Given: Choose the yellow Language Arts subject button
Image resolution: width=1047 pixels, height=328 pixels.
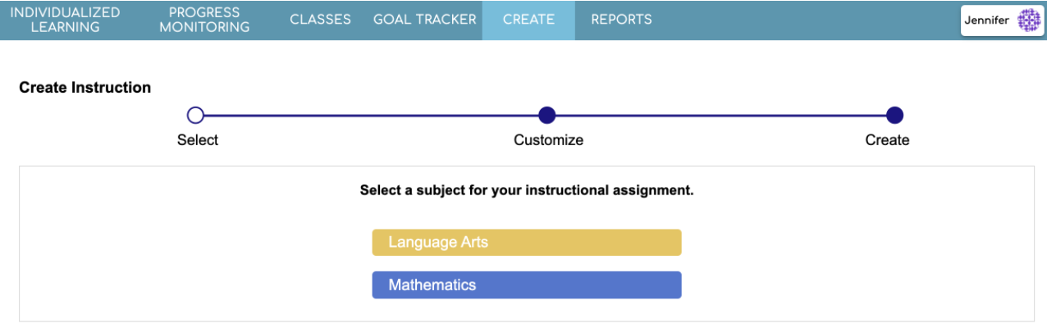Looking at the screenshot, I should point(526,243).
